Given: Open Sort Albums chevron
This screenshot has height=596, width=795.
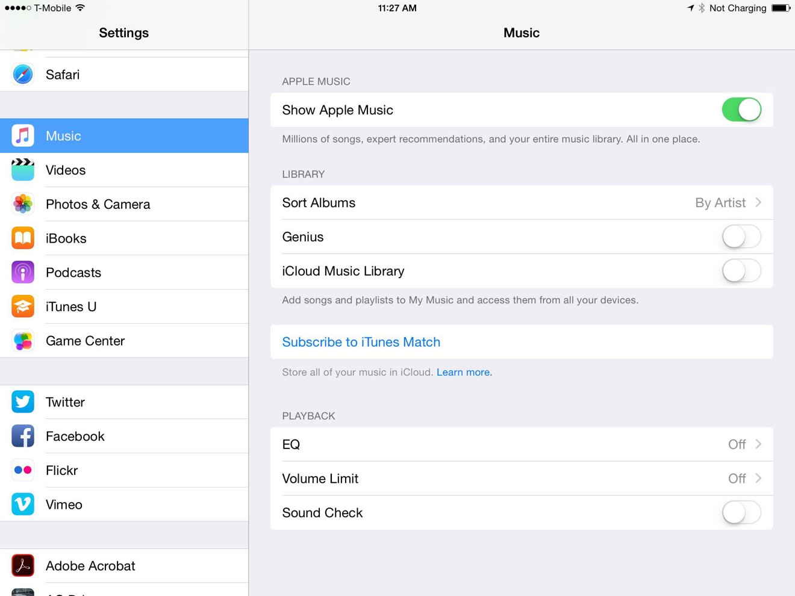Looking at the screenshot, I should [758, 202].
